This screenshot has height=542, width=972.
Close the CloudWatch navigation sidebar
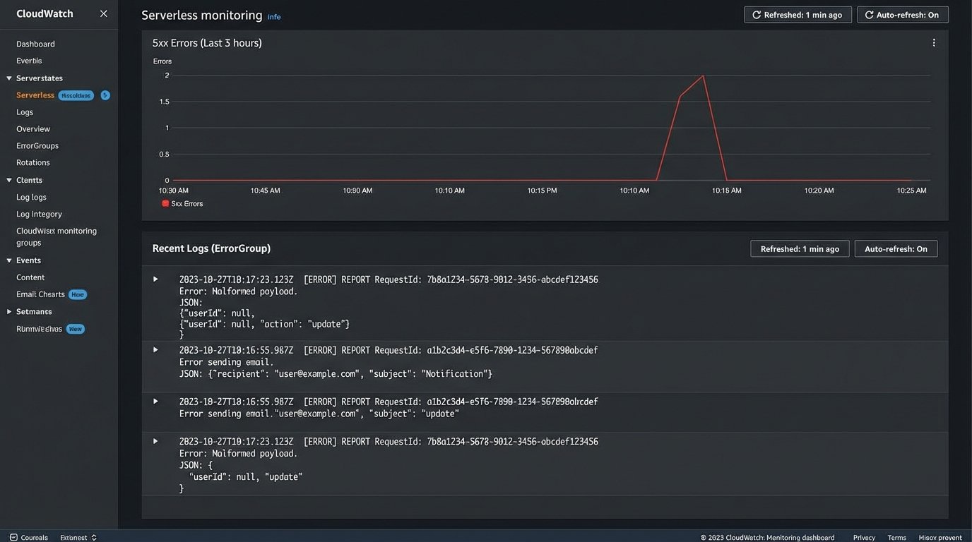103,13
